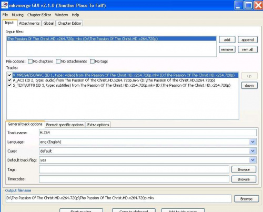Enable the No tags checkbox
The width and height of the screenshot is (263, 212).
pos(92,61)
